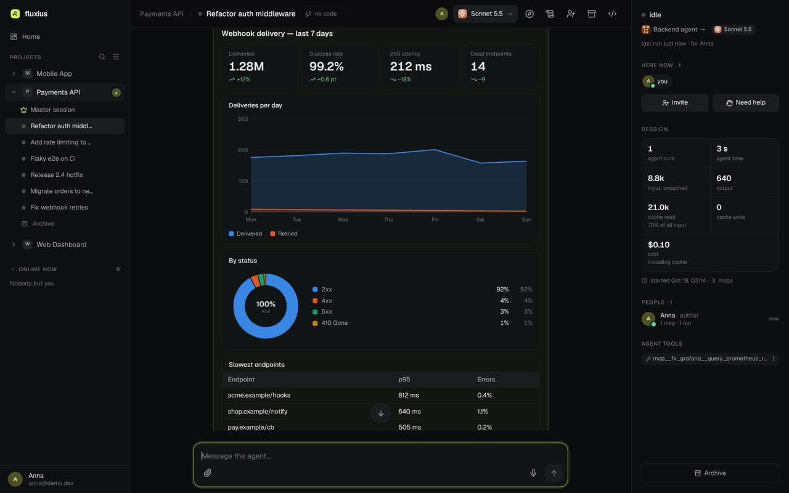The height and width of the screenshot is (493, 789).
Task: Open the 'Fix webhook retries' session
Action: [x=65, y=208]
